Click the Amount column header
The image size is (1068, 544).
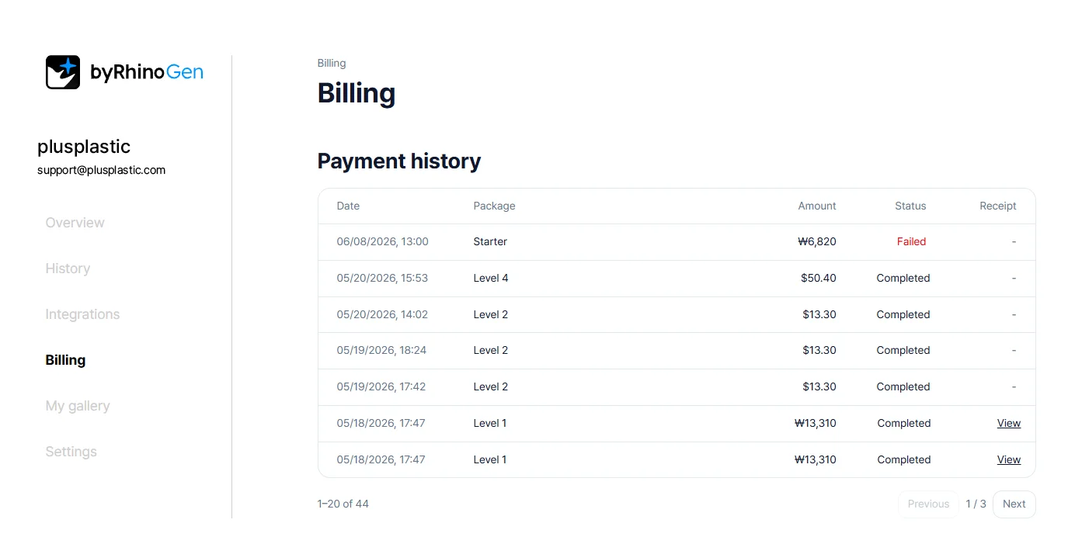[817, 206]
